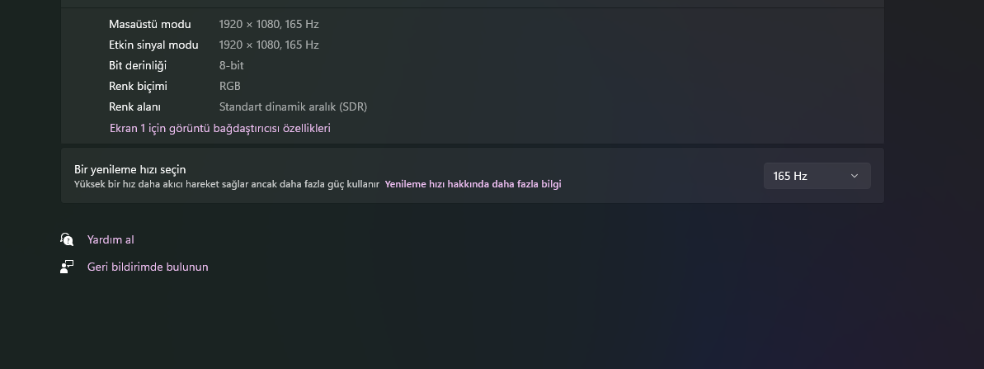Click the Masaüstü modu label

(149, 24)
